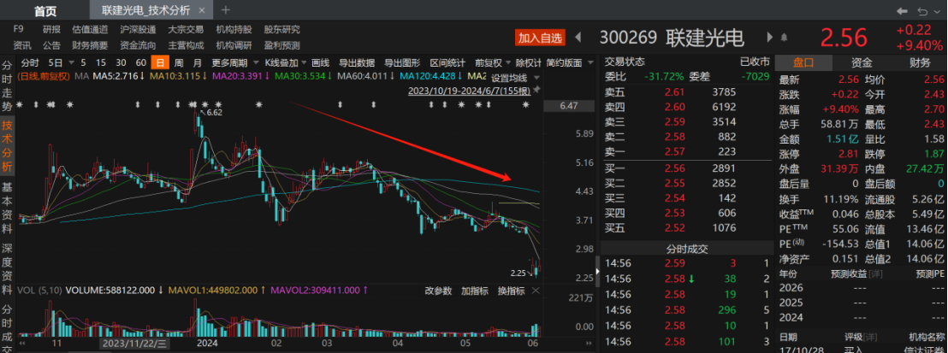This screenshot has height=353, width=948.
Task: Click the date range 2023/10/19-2024/6/7 link
Action: coord(470,91)
